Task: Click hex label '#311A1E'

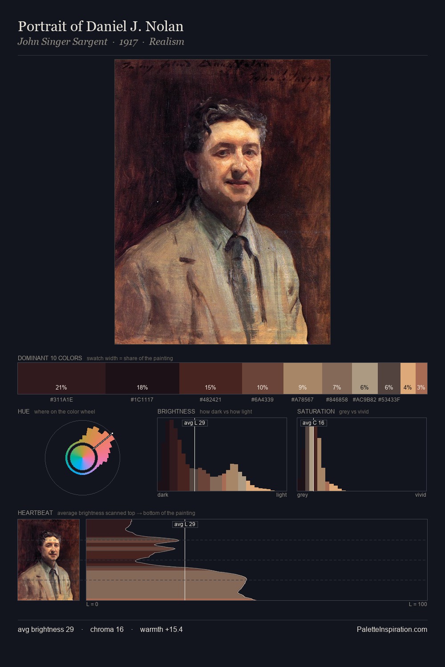Action: (61, 400)
